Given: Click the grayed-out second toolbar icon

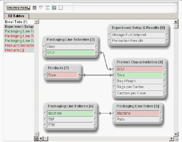Looking at the screenshot, I should click(x=41, y=8).
